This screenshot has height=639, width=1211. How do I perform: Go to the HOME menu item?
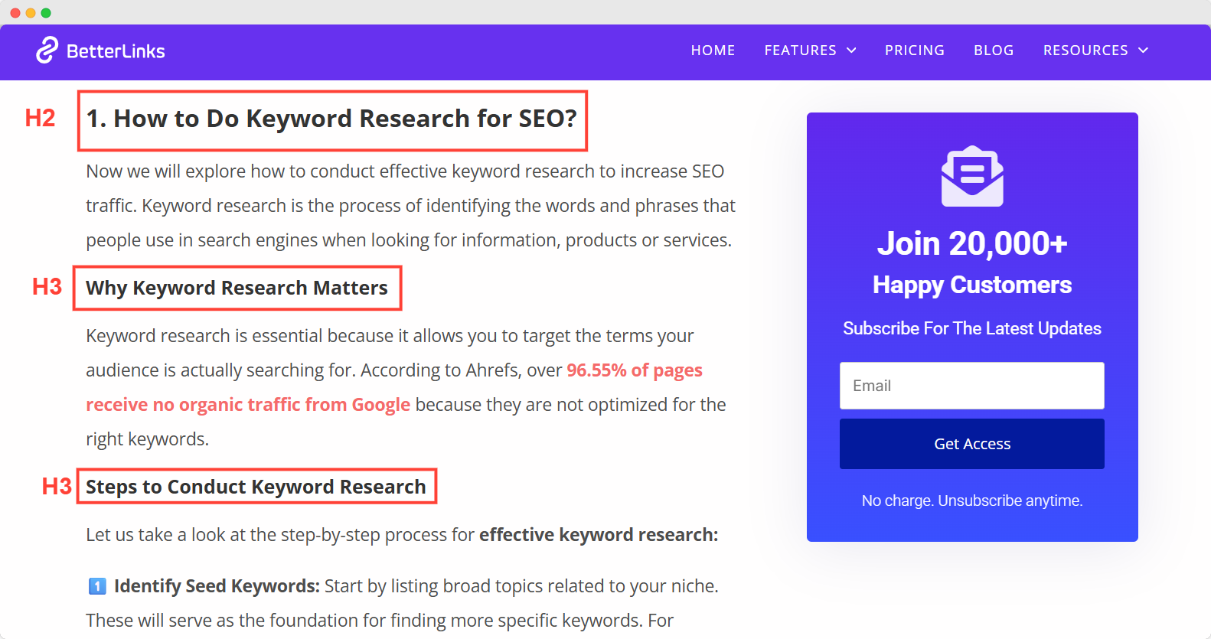click(713, 51)
